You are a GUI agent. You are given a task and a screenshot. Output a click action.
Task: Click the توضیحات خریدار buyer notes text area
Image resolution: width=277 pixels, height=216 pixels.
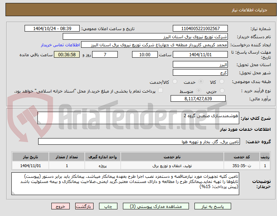pos(125,184)
